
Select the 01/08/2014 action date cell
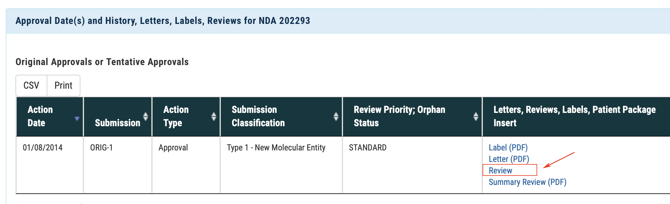click(x=43, y=148)
